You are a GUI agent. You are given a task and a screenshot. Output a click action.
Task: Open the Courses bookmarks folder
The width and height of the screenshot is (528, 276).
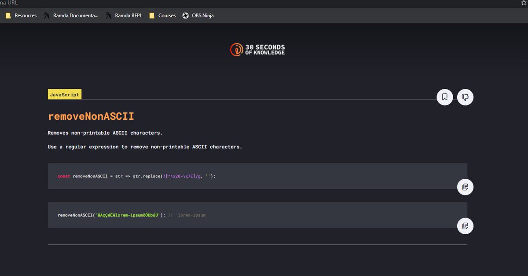click(x=162, y=15)
